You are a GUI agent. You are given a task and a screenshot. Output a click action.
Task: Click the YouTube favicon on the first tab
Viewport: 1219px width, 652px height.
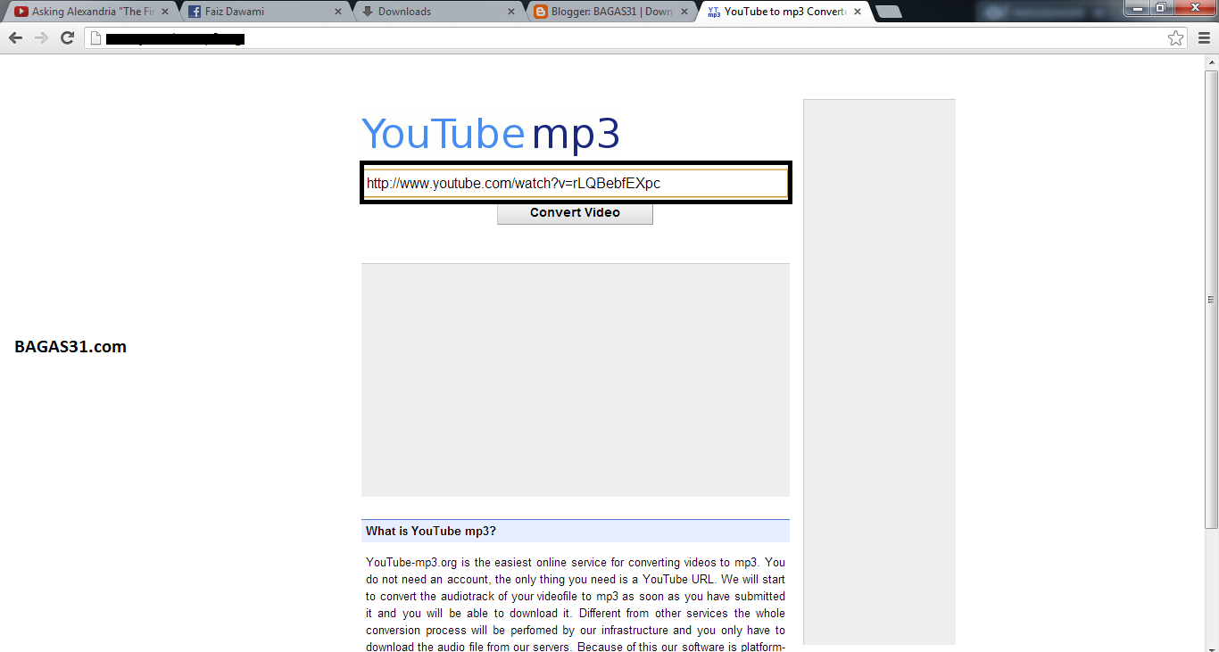(x=23, y=12)
